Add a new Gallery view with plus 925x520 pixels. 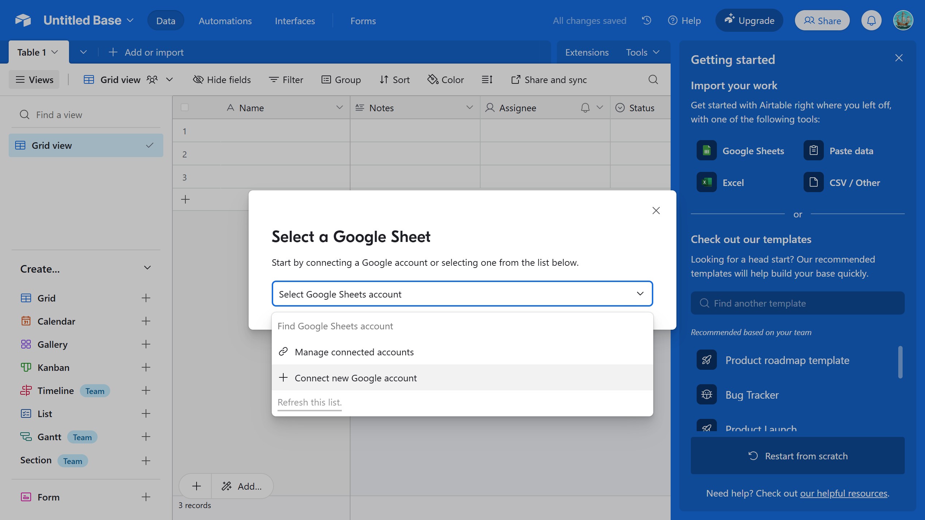pos(146,344)
